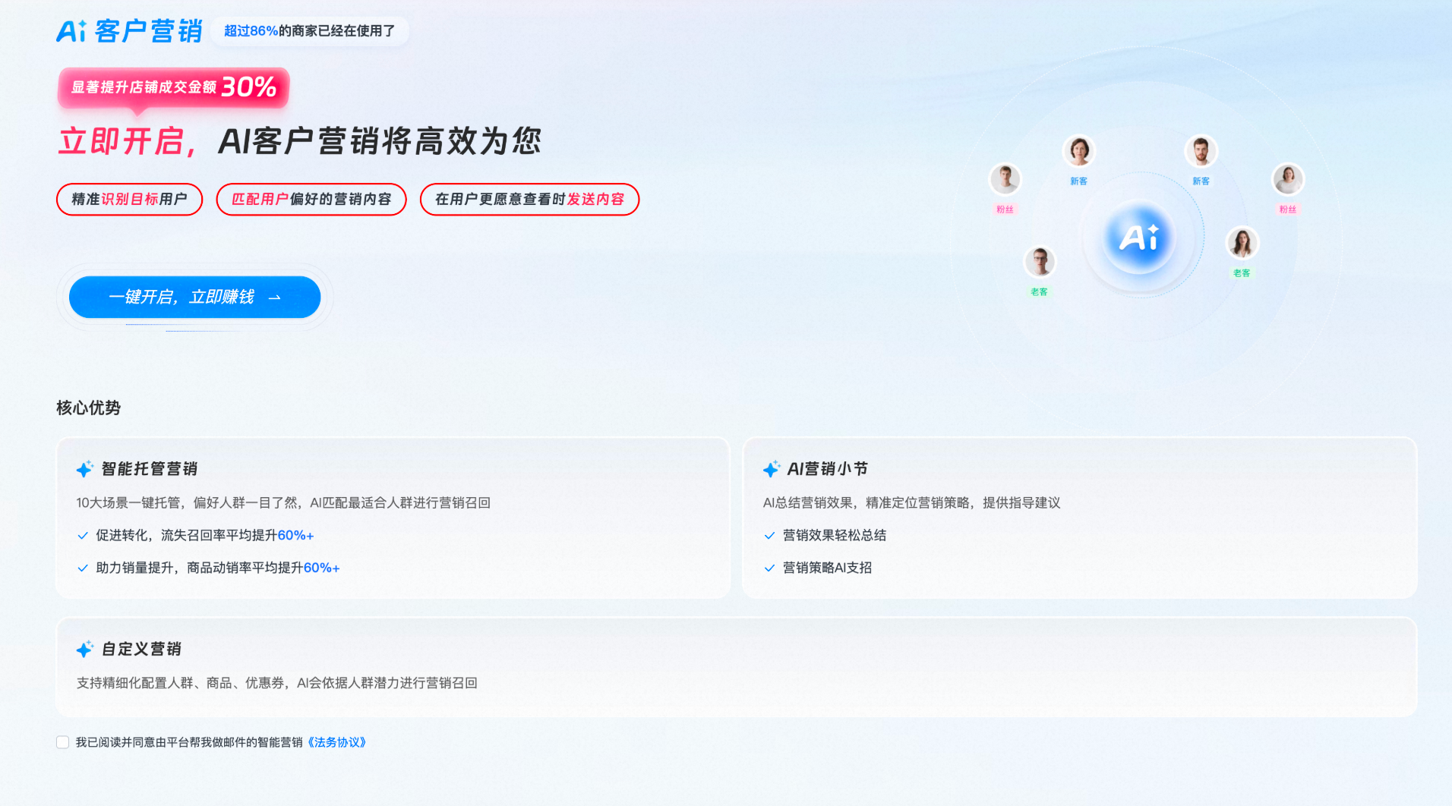1452x806 pixels.
Task: Click the 核心优势 section heading
Action: [88, 408]
